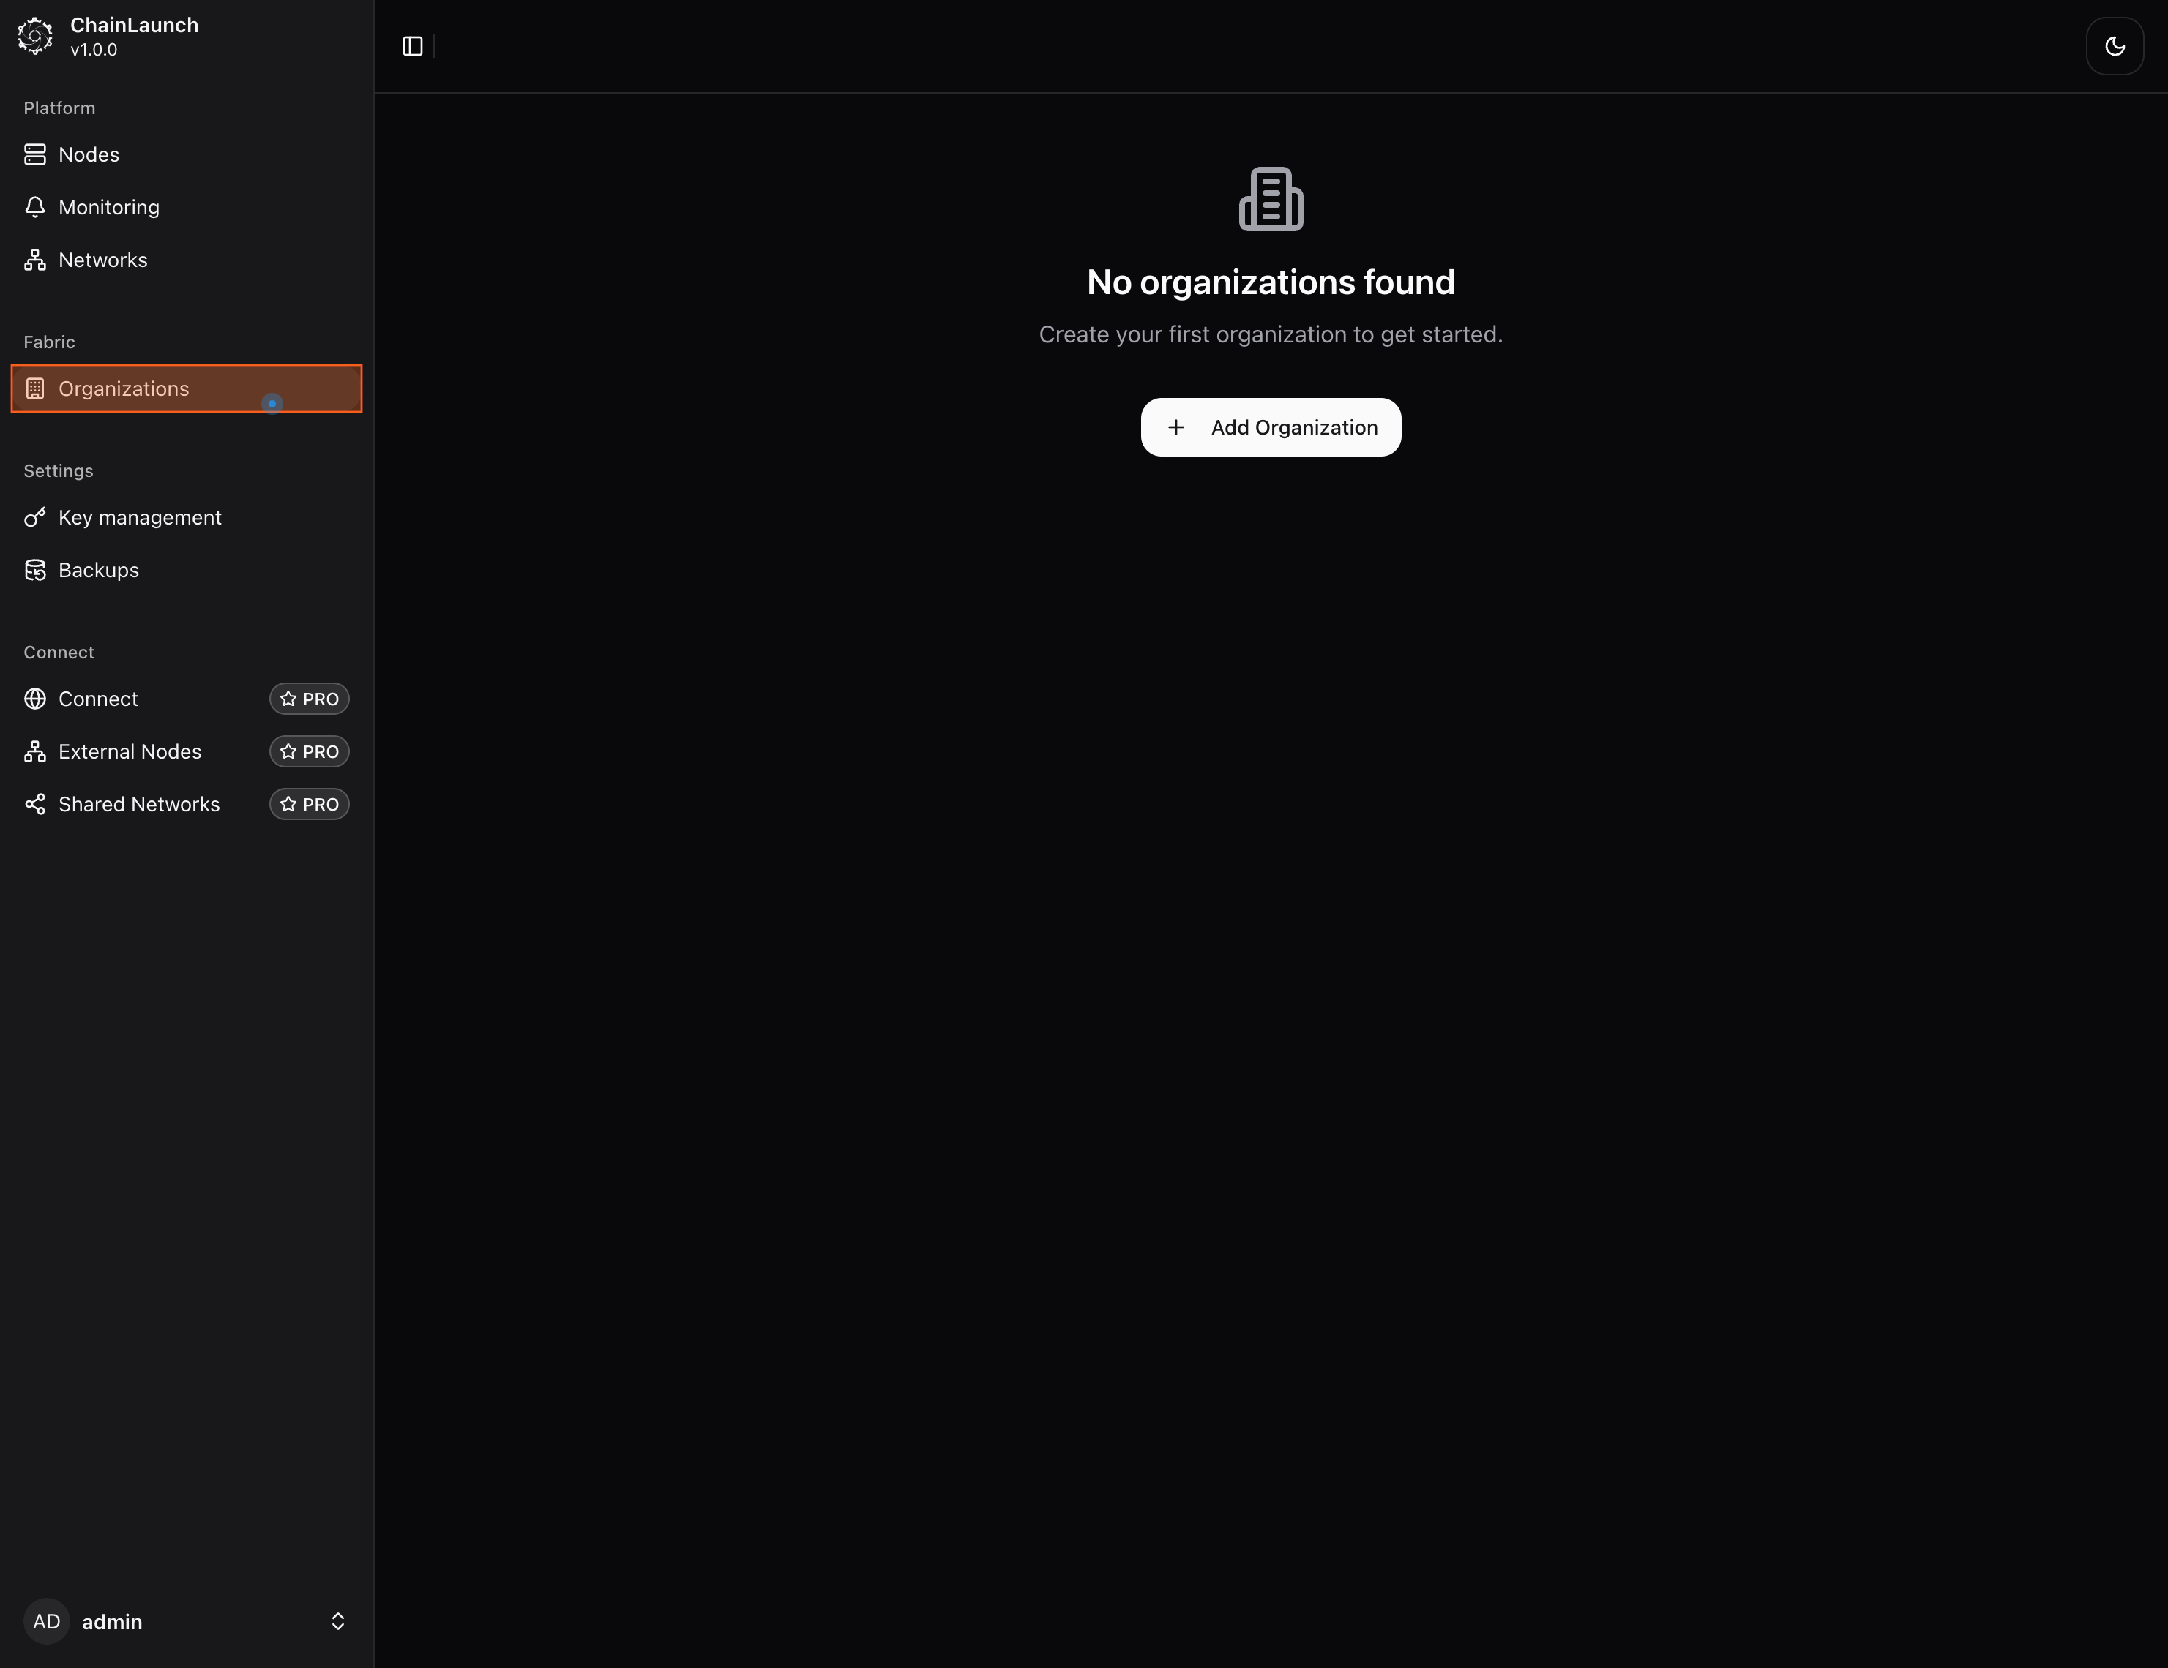
Task: Open the Nodes page
Action: (89, 155)
